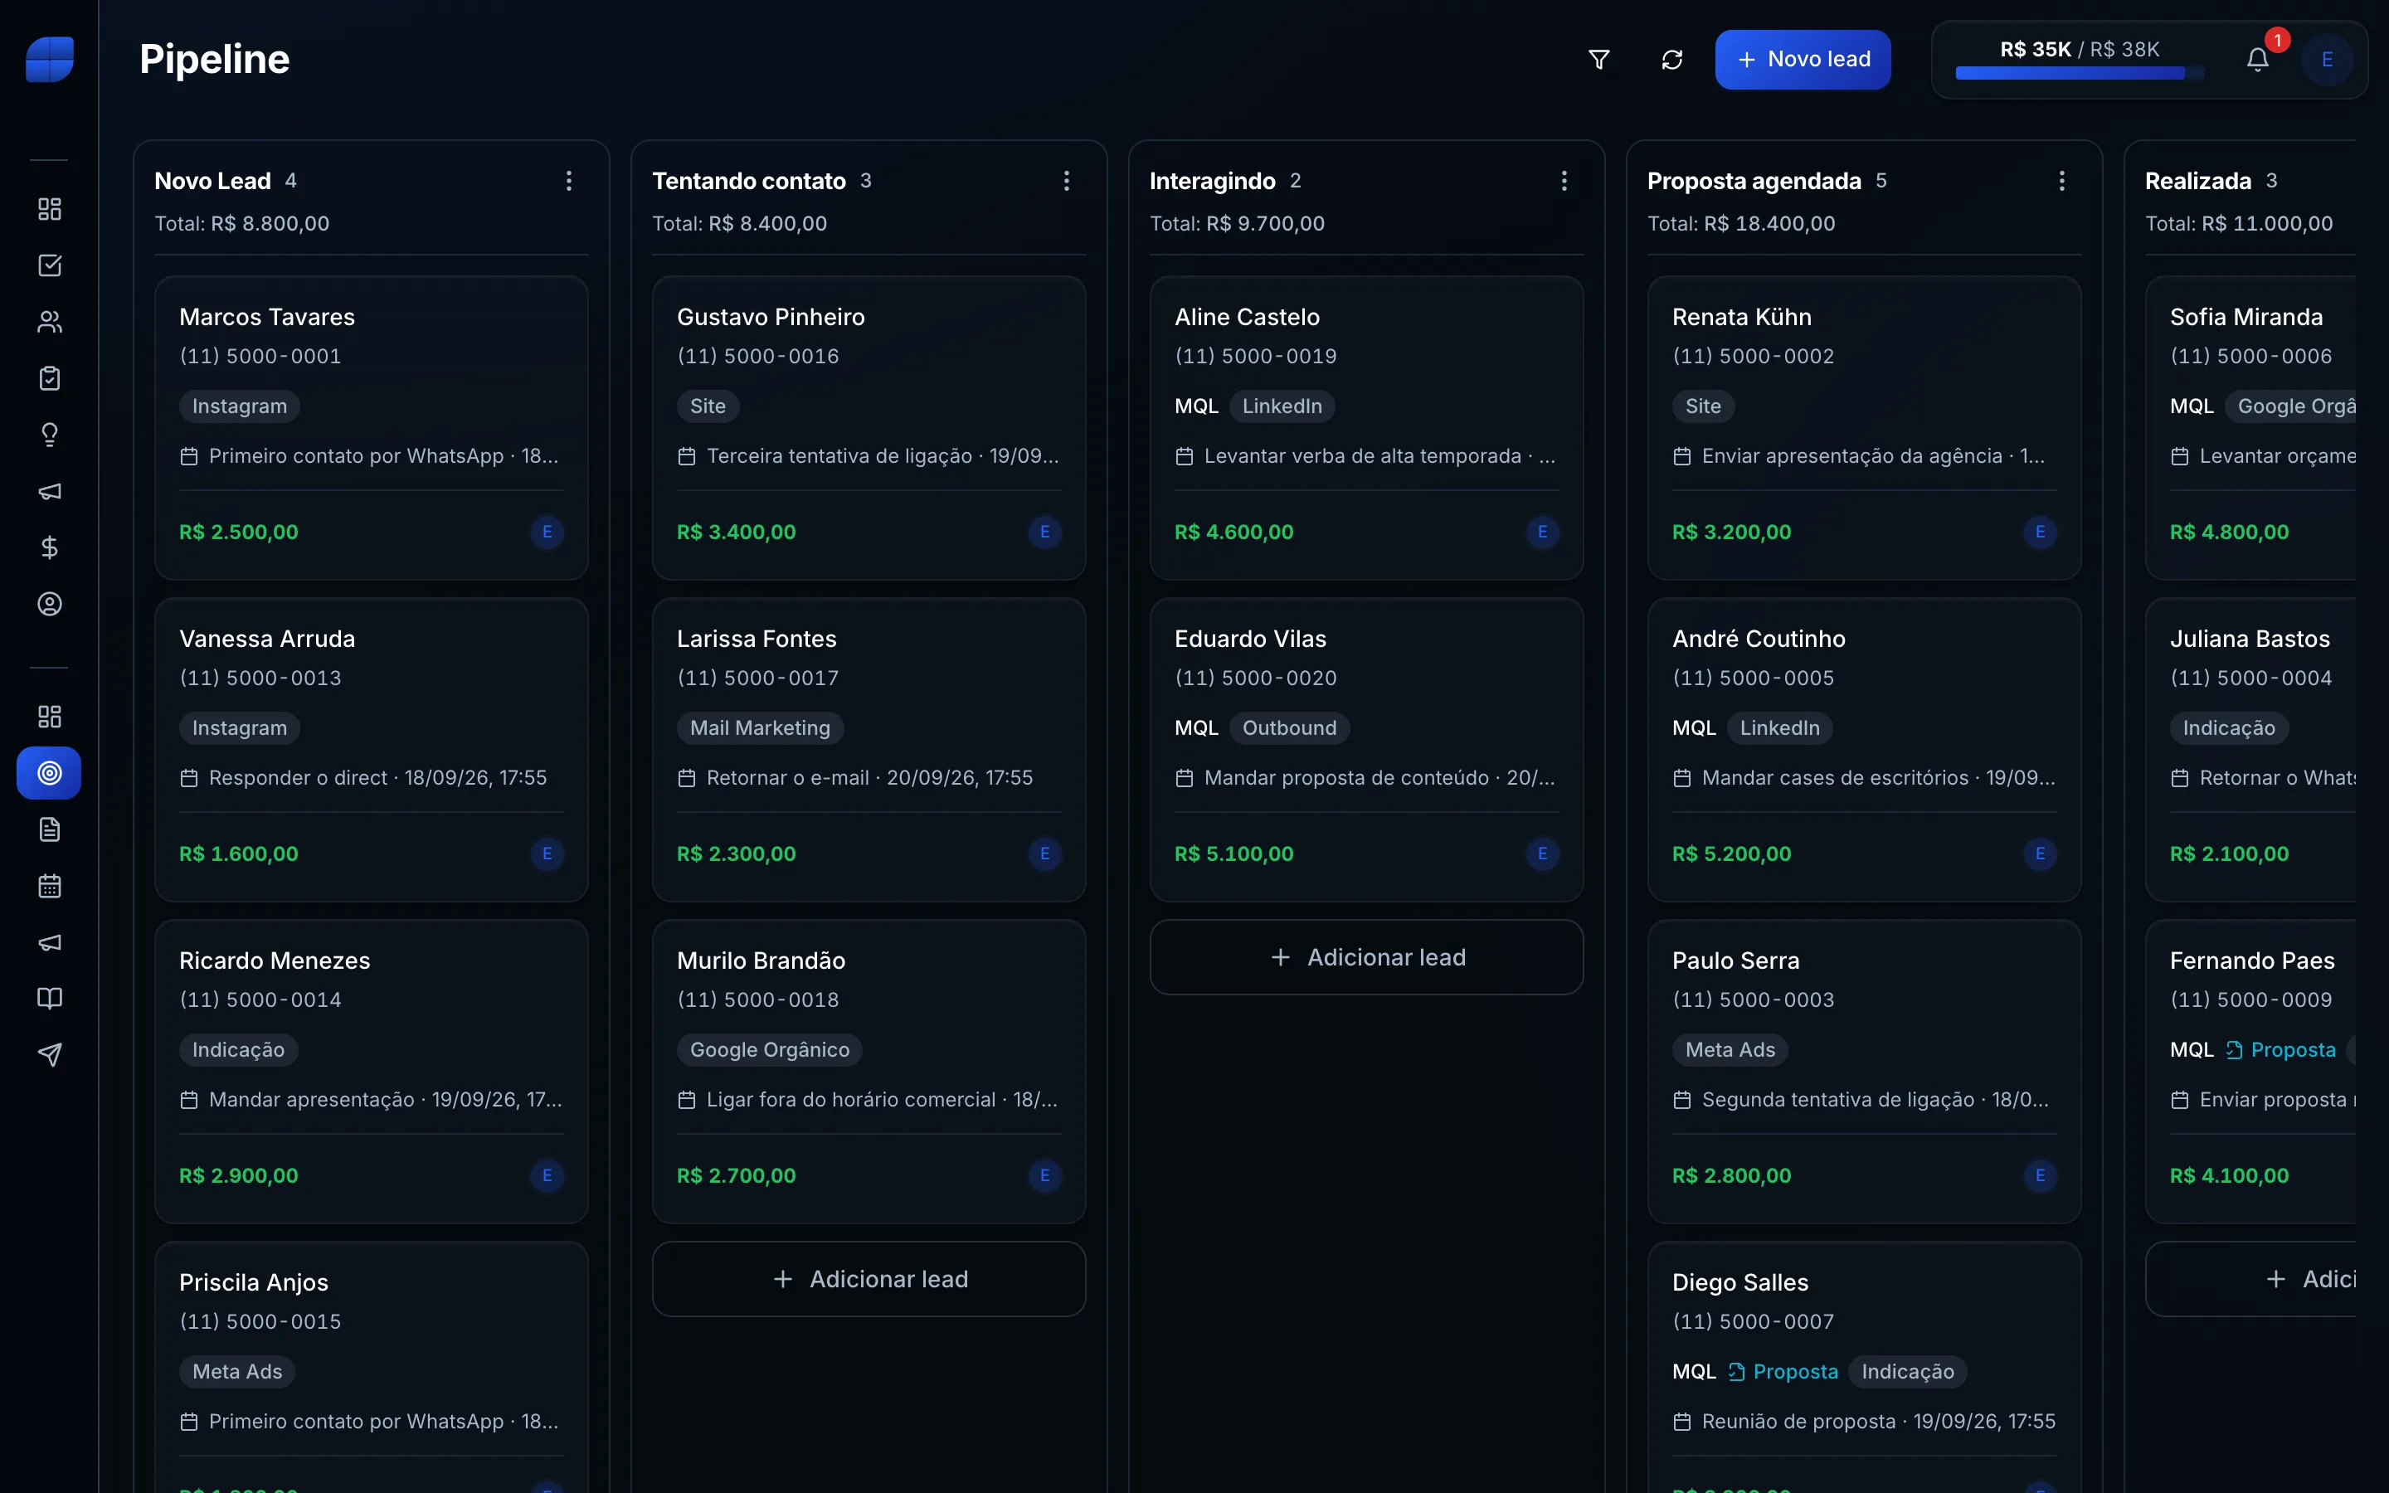Click Adicionar lead in Interagindo column

(x=1366, y=957)
